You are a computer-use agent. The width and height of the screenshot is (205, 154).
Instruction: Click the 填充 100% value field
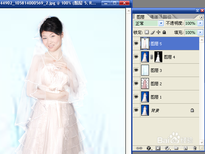191,33
